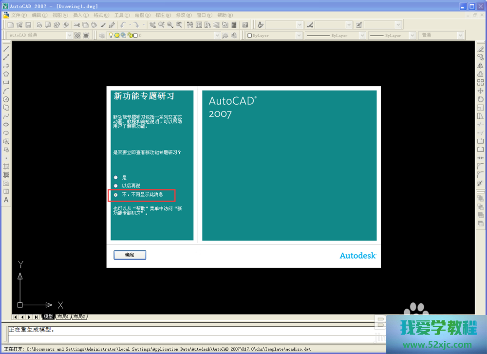Switch to the 布局1 tab

click(x=63, y=317)
